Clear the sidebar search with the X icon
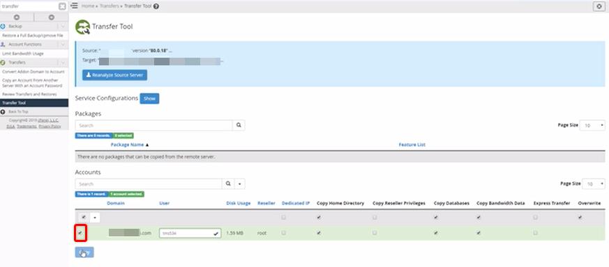 pos(62,6)
